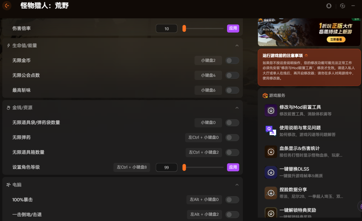362x221 pixels.
Task: Click the 捏脸数据分享 download icon
Action: (271, 193)
